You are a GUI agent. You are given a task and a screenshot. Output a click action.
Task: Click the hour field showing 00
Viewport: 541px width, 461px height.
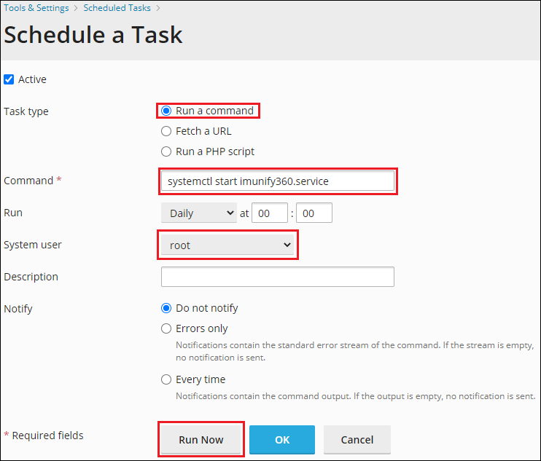click(x=270, y=213)
